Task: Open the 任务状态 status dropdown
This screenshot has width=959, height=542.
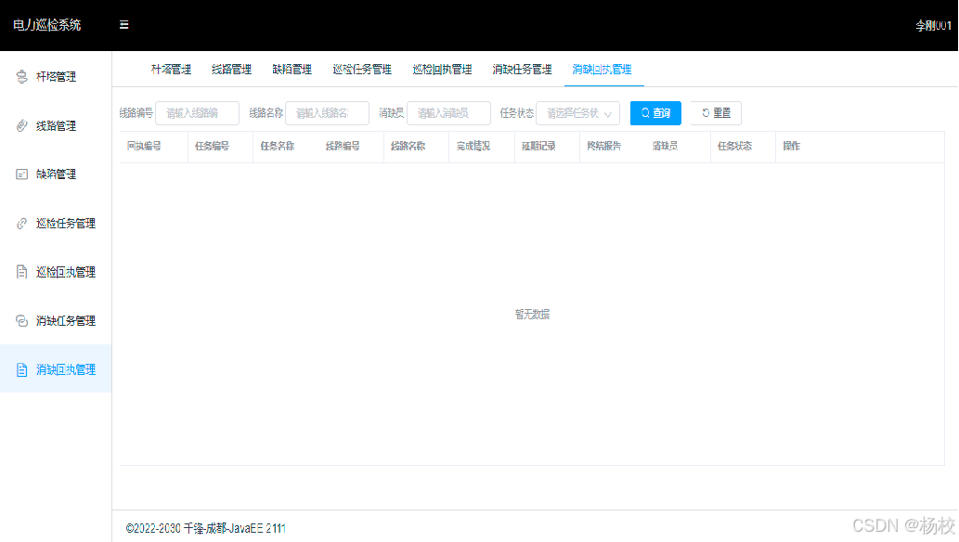Action: coord(576,112)
